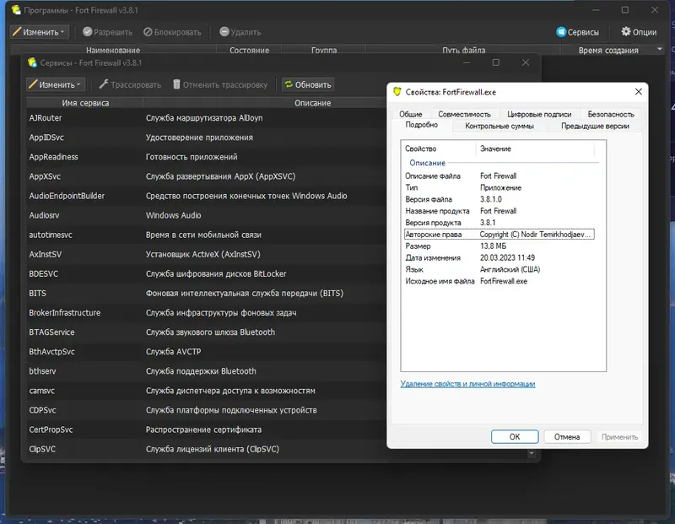Close the FortFirewall.exe properties dialog
The image size is (675, 524).
point(639,92)
